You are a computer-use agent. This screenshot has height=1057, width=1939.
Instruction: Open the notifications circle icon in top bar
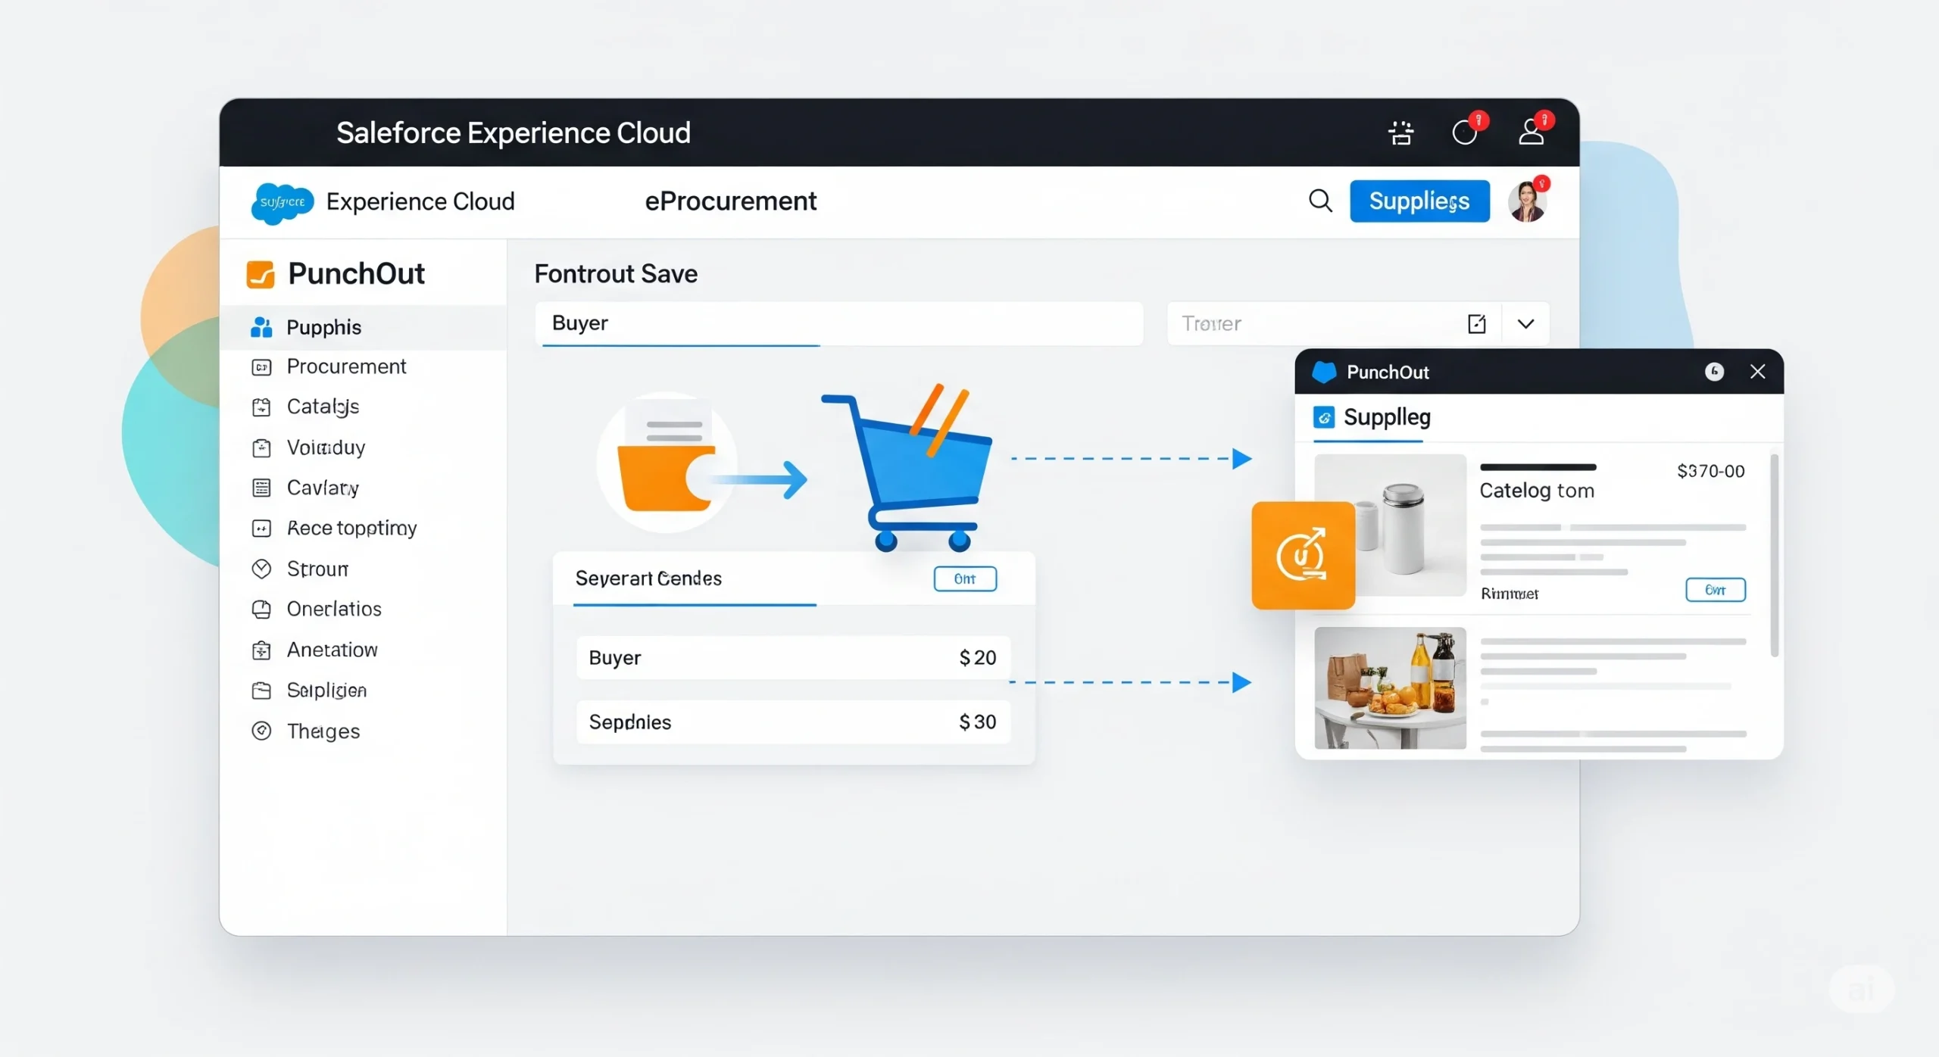[x=1465, y=133]
